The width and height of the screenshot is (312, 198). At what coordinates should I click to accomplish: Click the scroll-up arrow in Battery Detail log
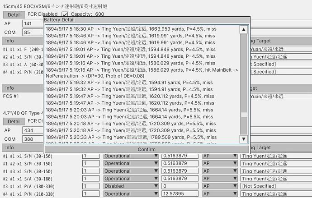click(243, 29)
